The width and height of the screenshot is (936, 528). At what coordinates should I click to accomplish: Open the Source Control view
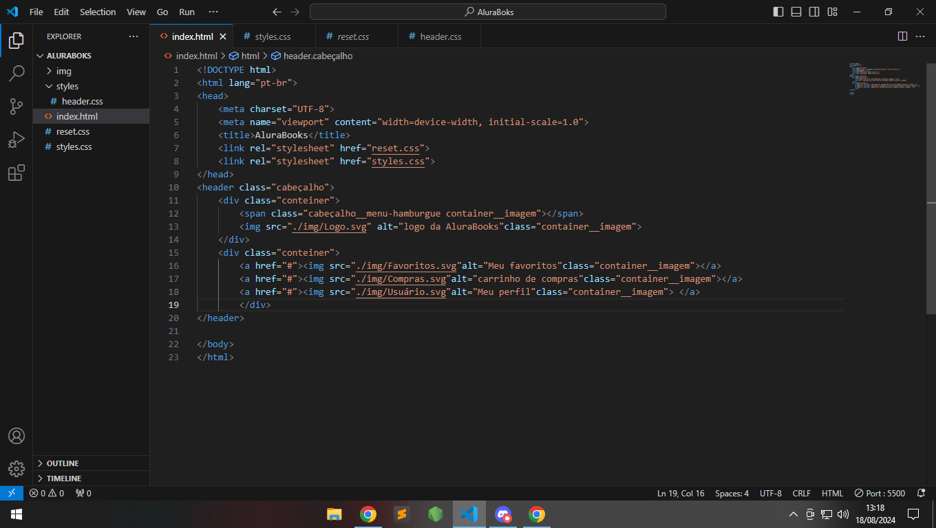coord(17,106)
